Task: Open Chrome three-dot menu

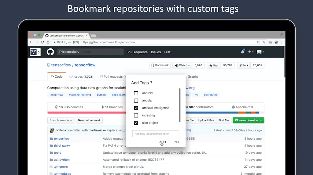Action: 282,42
